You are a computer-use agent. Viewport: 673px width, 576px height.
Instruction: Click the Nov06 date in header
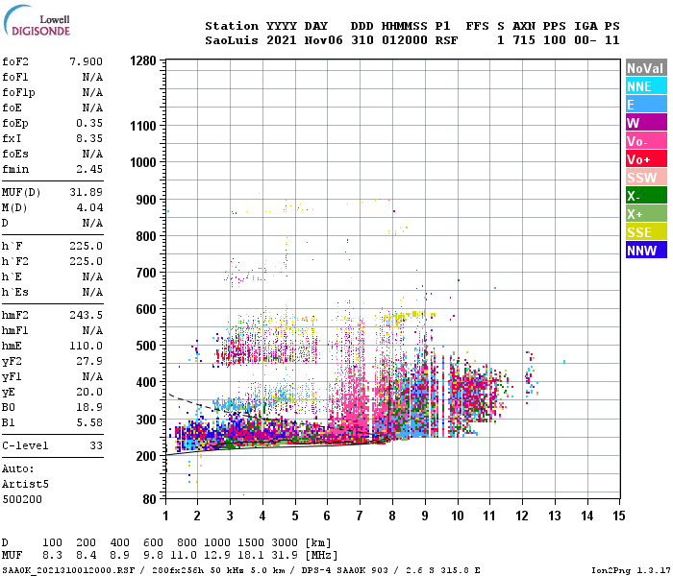pos(324,40)
